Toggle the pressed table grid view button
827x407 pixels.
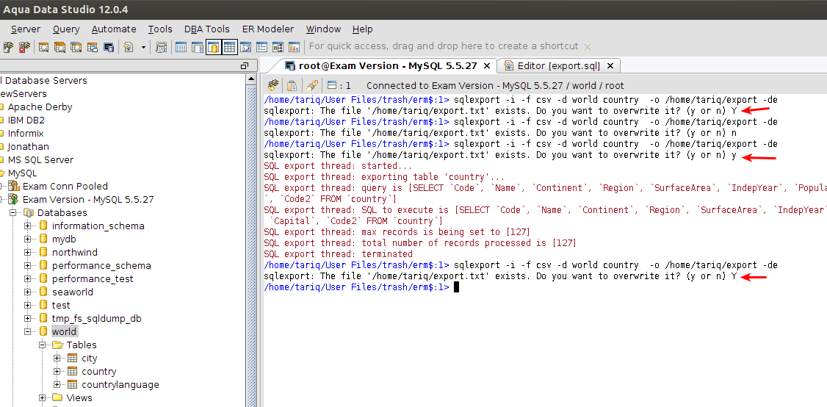(229, 47)
